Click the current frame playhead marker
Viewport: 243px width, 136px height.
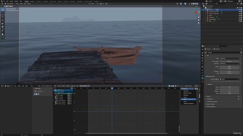coord(112,88)
